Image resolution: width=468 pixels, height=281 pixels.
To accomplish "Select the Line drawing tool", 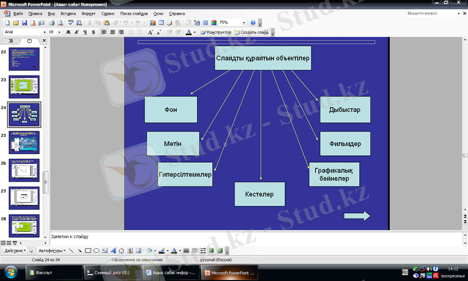I will pos(71,251).
